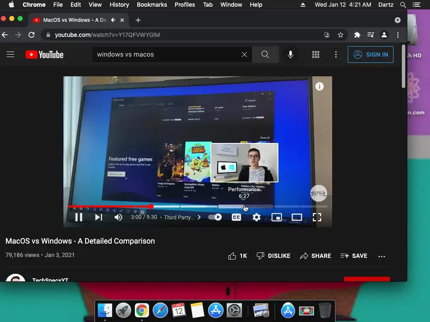Click the red subscribe button
The height and width of the screenshot is (322, 430).
367,279
